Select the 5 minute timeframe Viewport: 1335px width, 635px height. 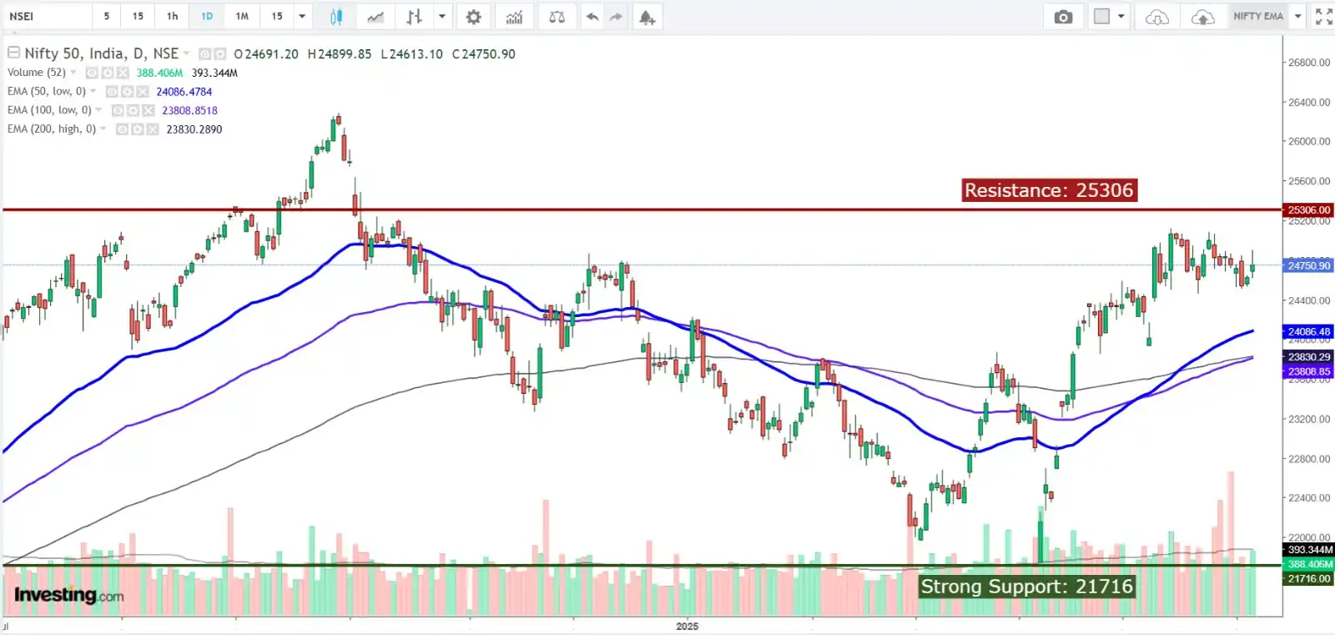click(x=106, y=17)
